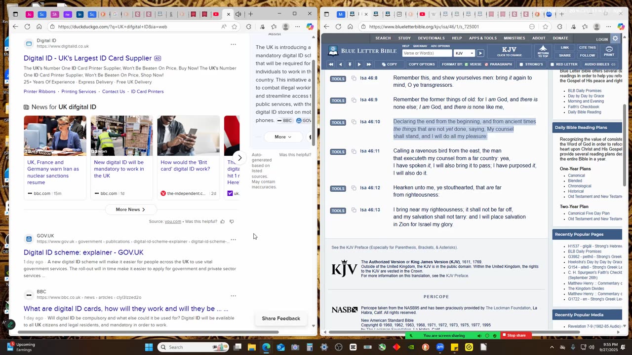Go back in the DuckDuckGo browser window
The image size is (632, 355).
click(15, 27)
